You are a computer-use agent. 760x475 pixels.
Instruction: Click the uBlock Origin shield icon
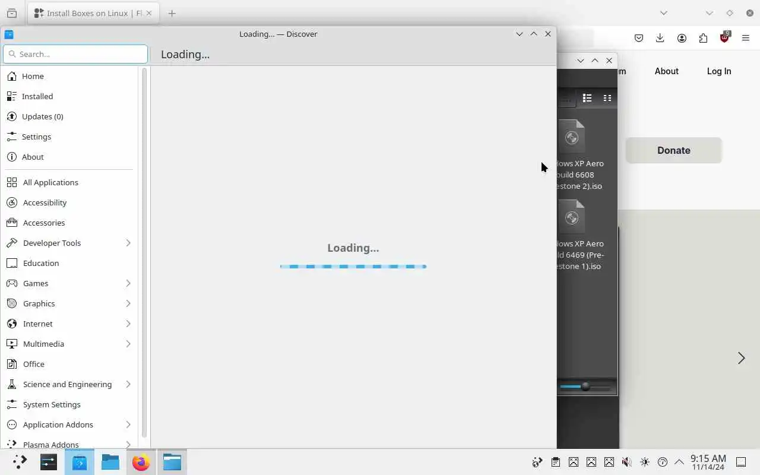point(724,37)
